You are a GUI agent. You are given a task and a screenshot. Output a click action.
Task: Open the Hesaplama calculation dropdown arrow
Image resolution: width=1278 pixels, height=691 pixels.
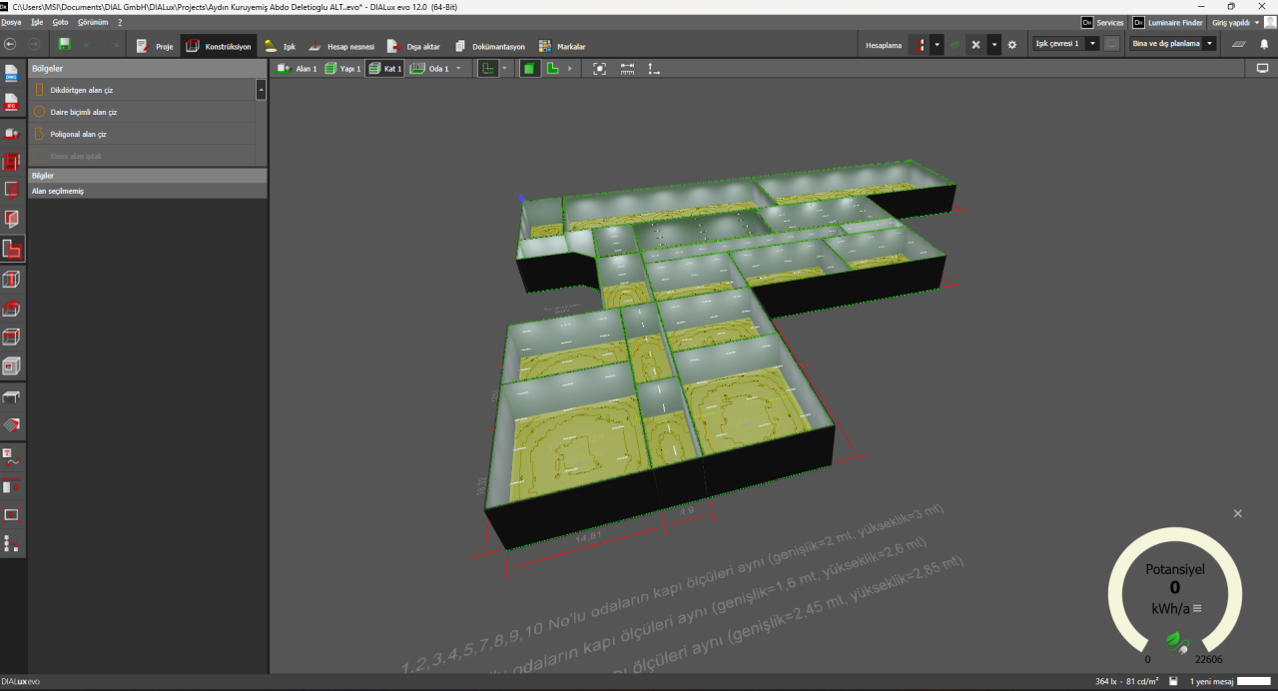937,45
